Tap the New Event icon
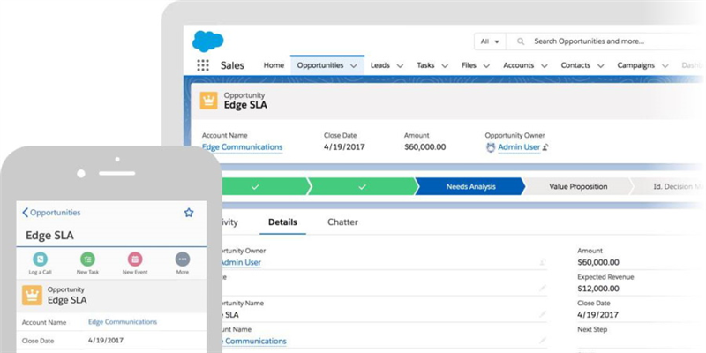 [135, 259]
